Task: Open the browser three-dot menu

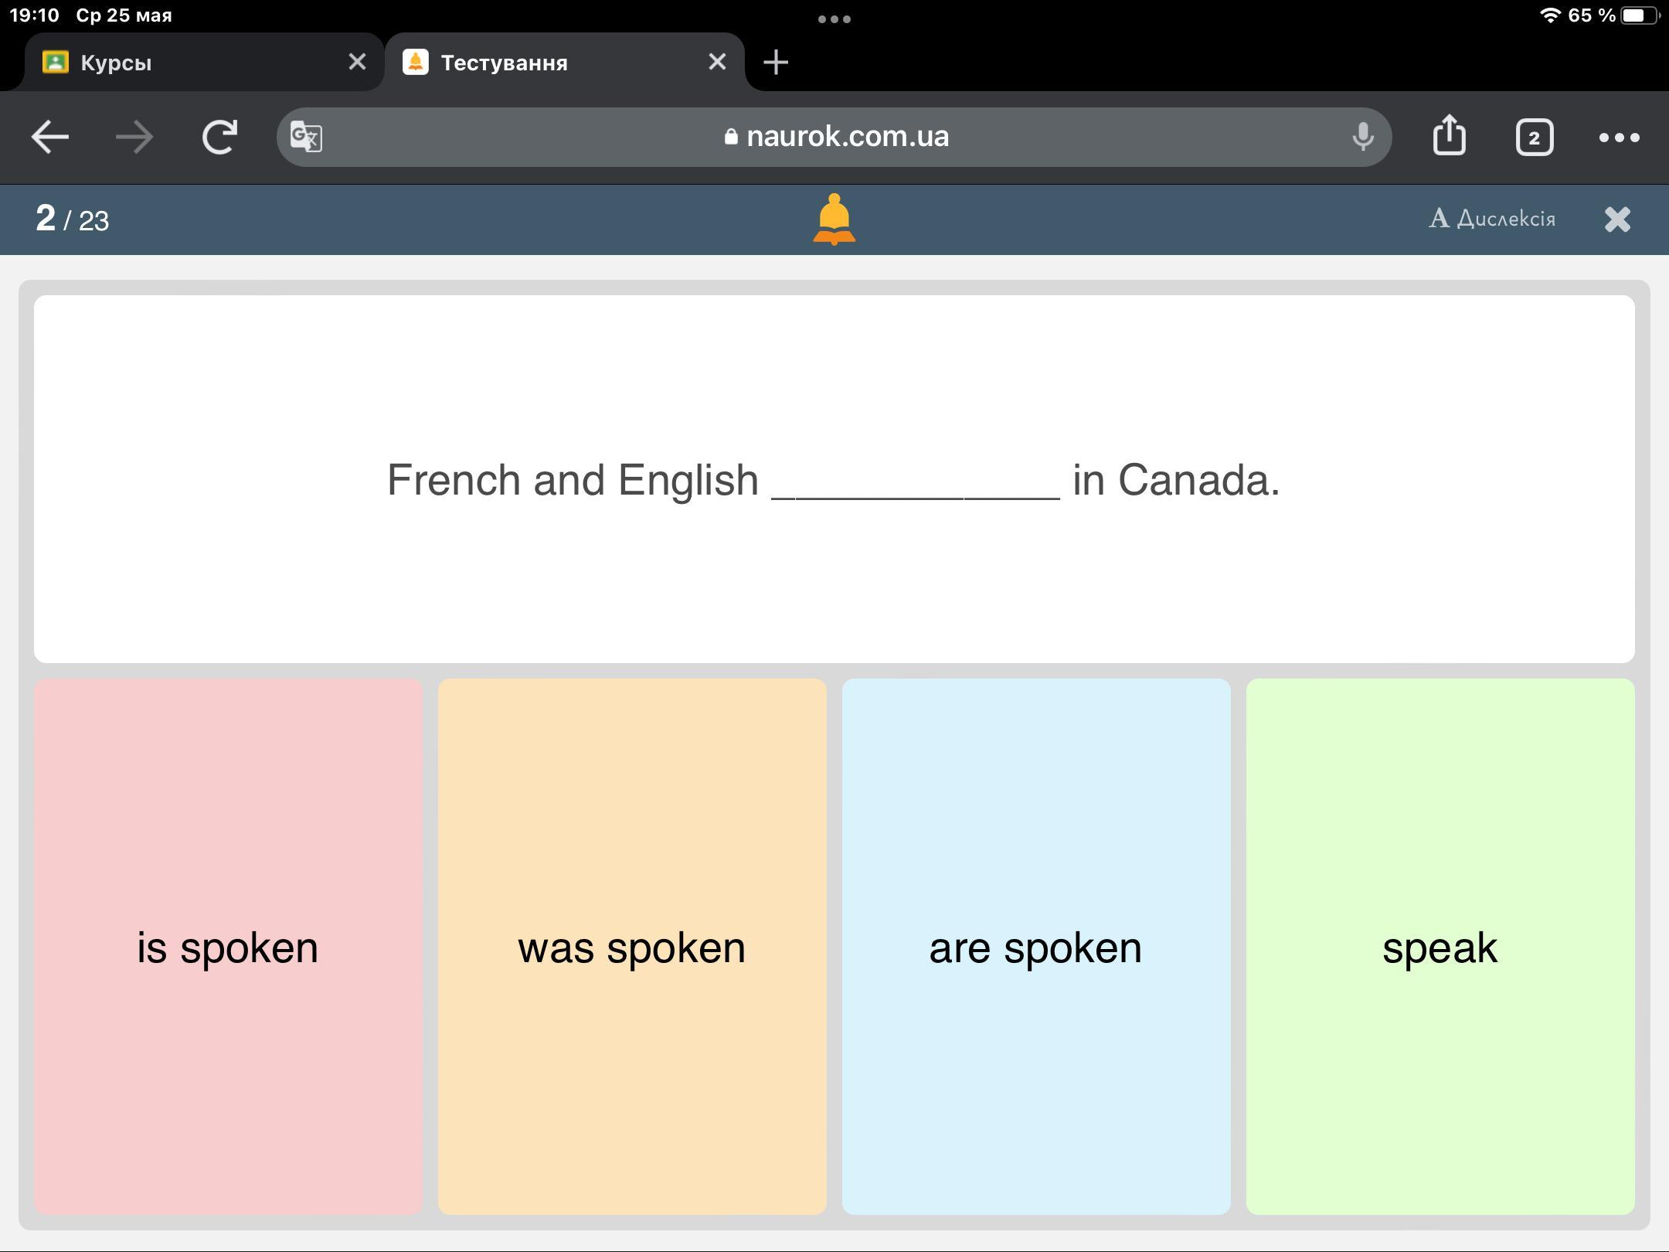Action: pyautogui.click(x=1619, y=138)
